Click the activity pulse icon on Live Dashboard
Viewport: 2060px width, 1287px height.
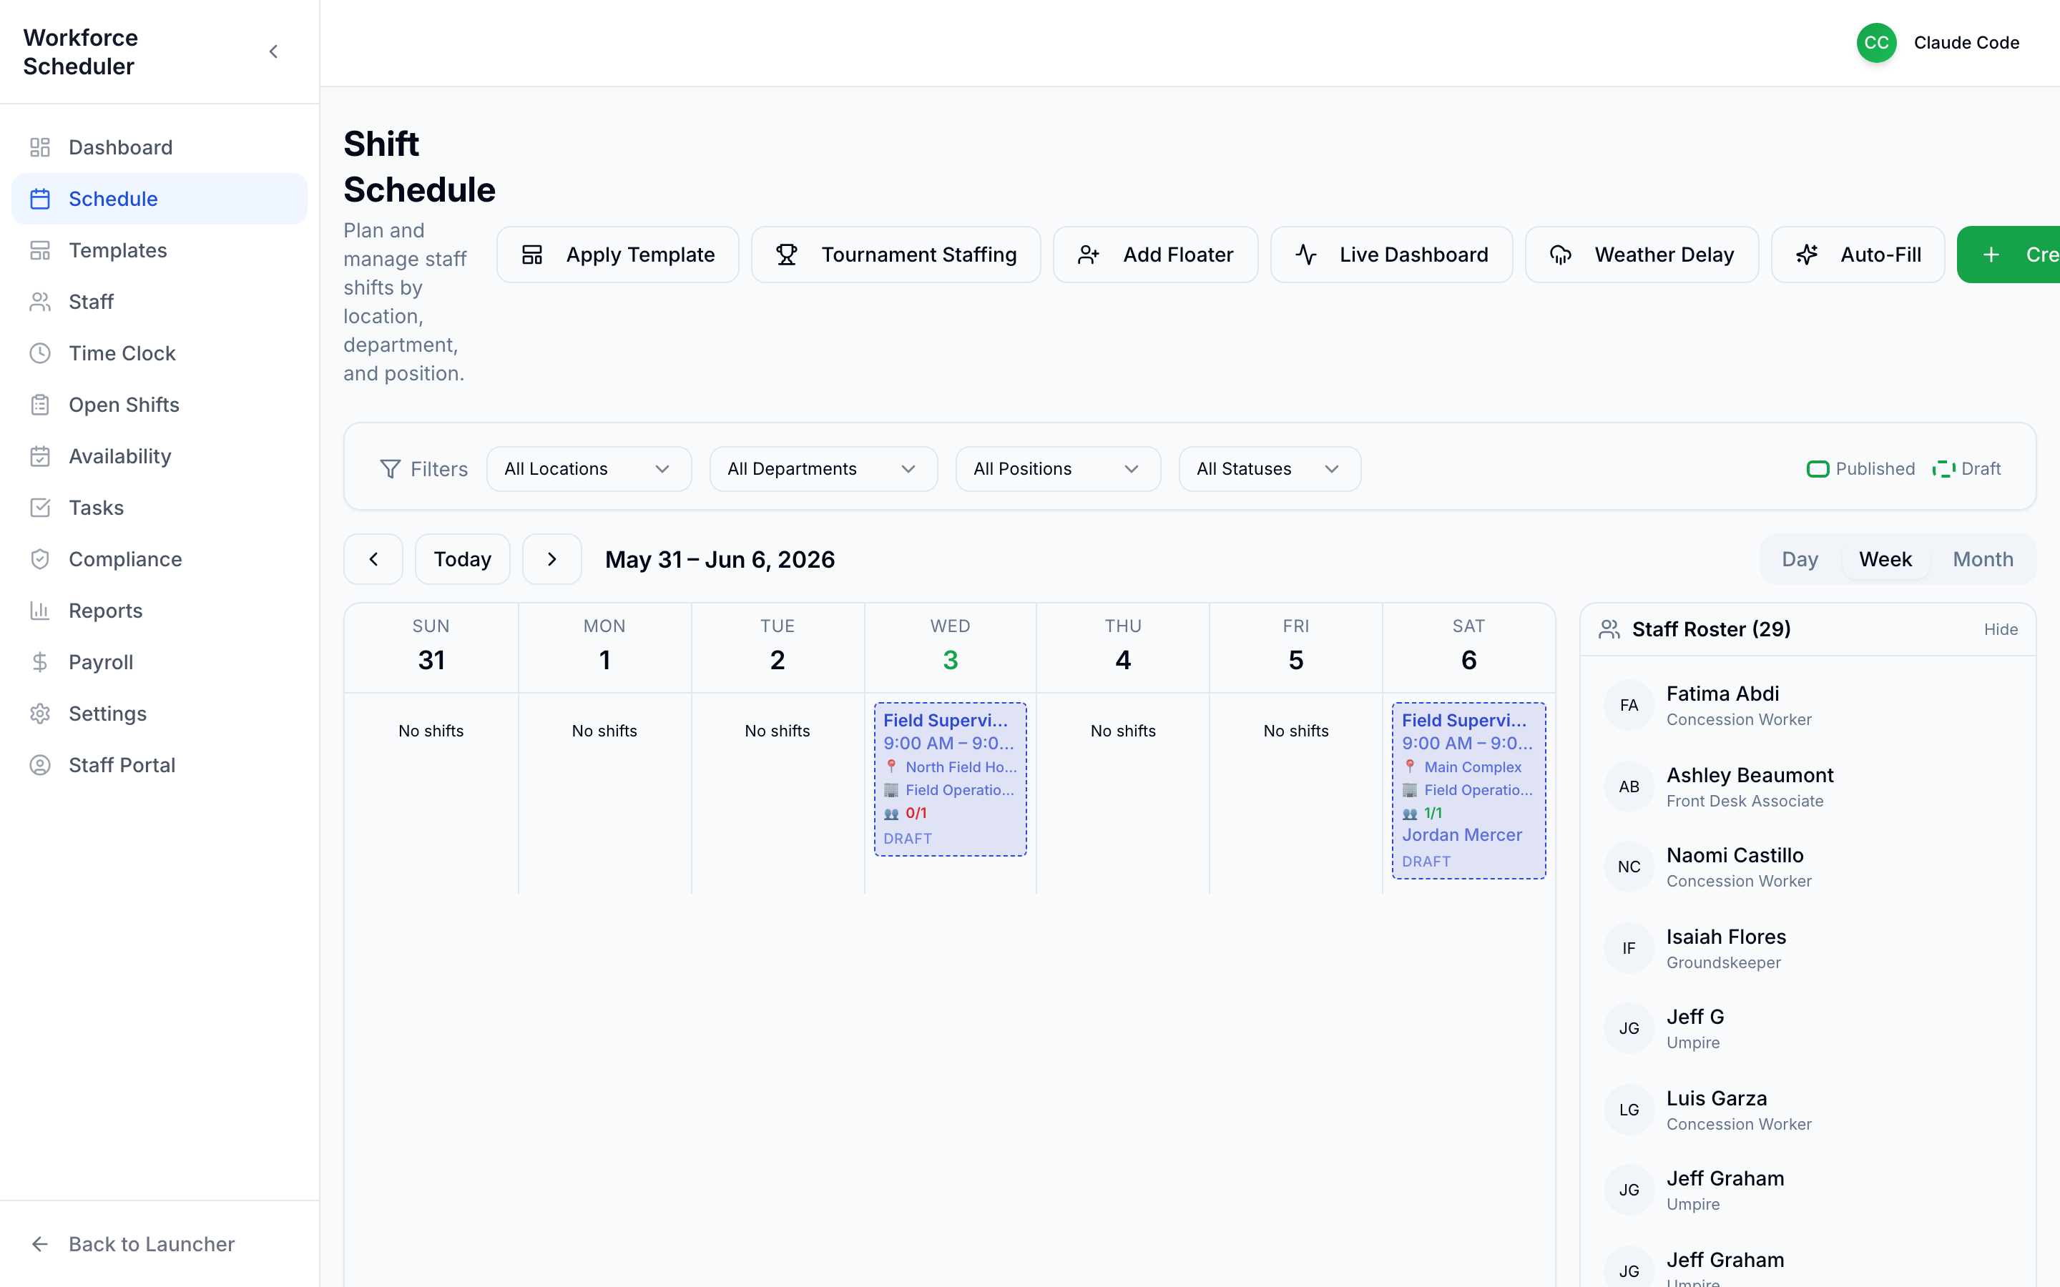(1306, 255)
